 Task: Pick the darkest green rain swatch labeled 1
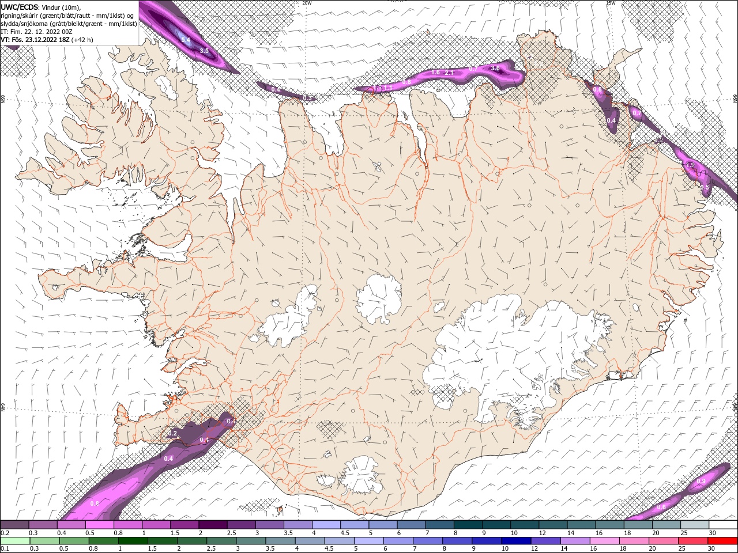point(133,541)
